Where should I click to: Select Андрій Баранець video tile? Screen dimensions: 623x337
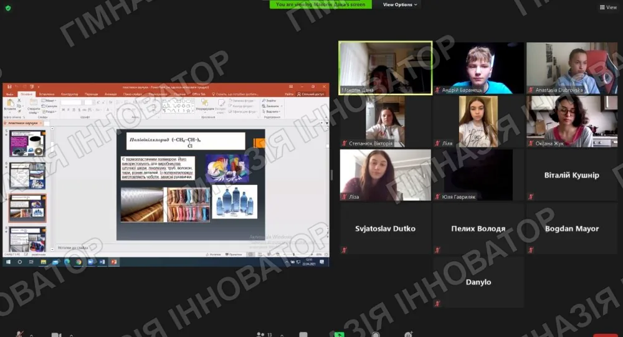point(478,68)
